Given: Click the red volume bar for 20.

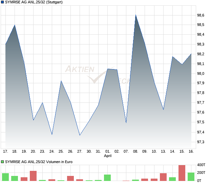Looking at the screenshot, I should click(33, 176).
